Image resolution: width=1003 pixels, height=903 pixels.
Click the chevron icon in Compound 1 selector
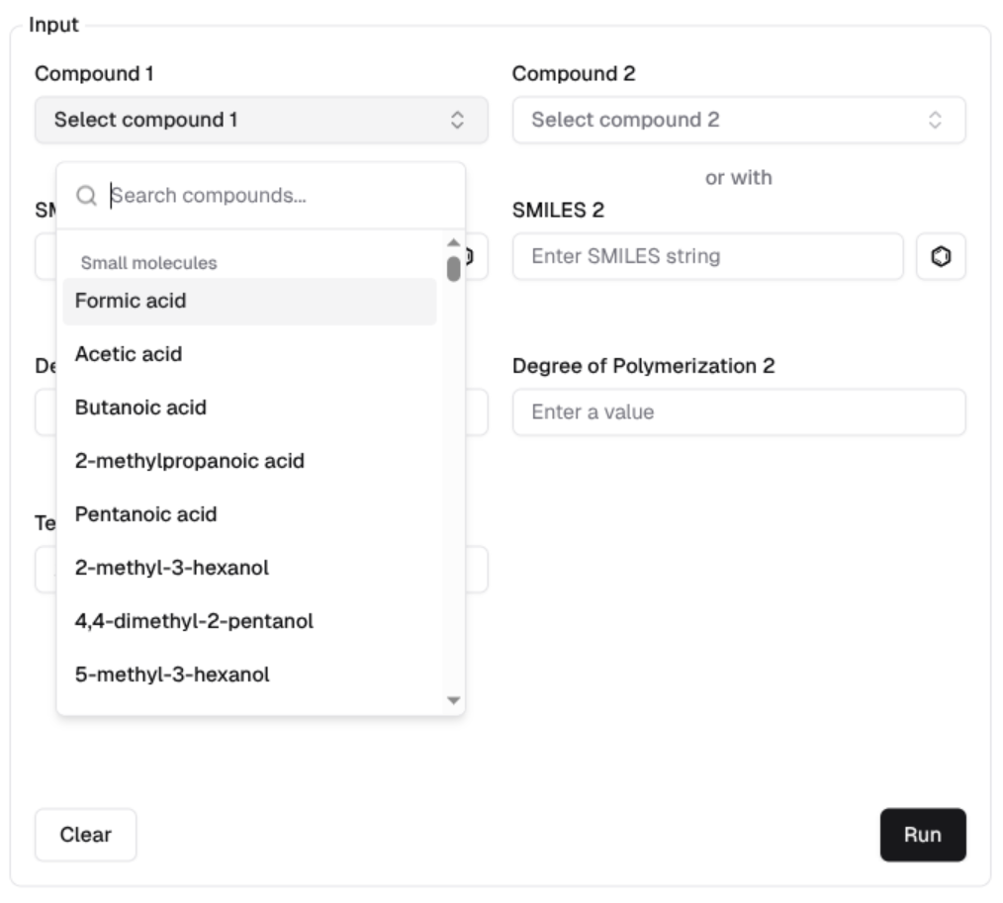click(457, 121)
